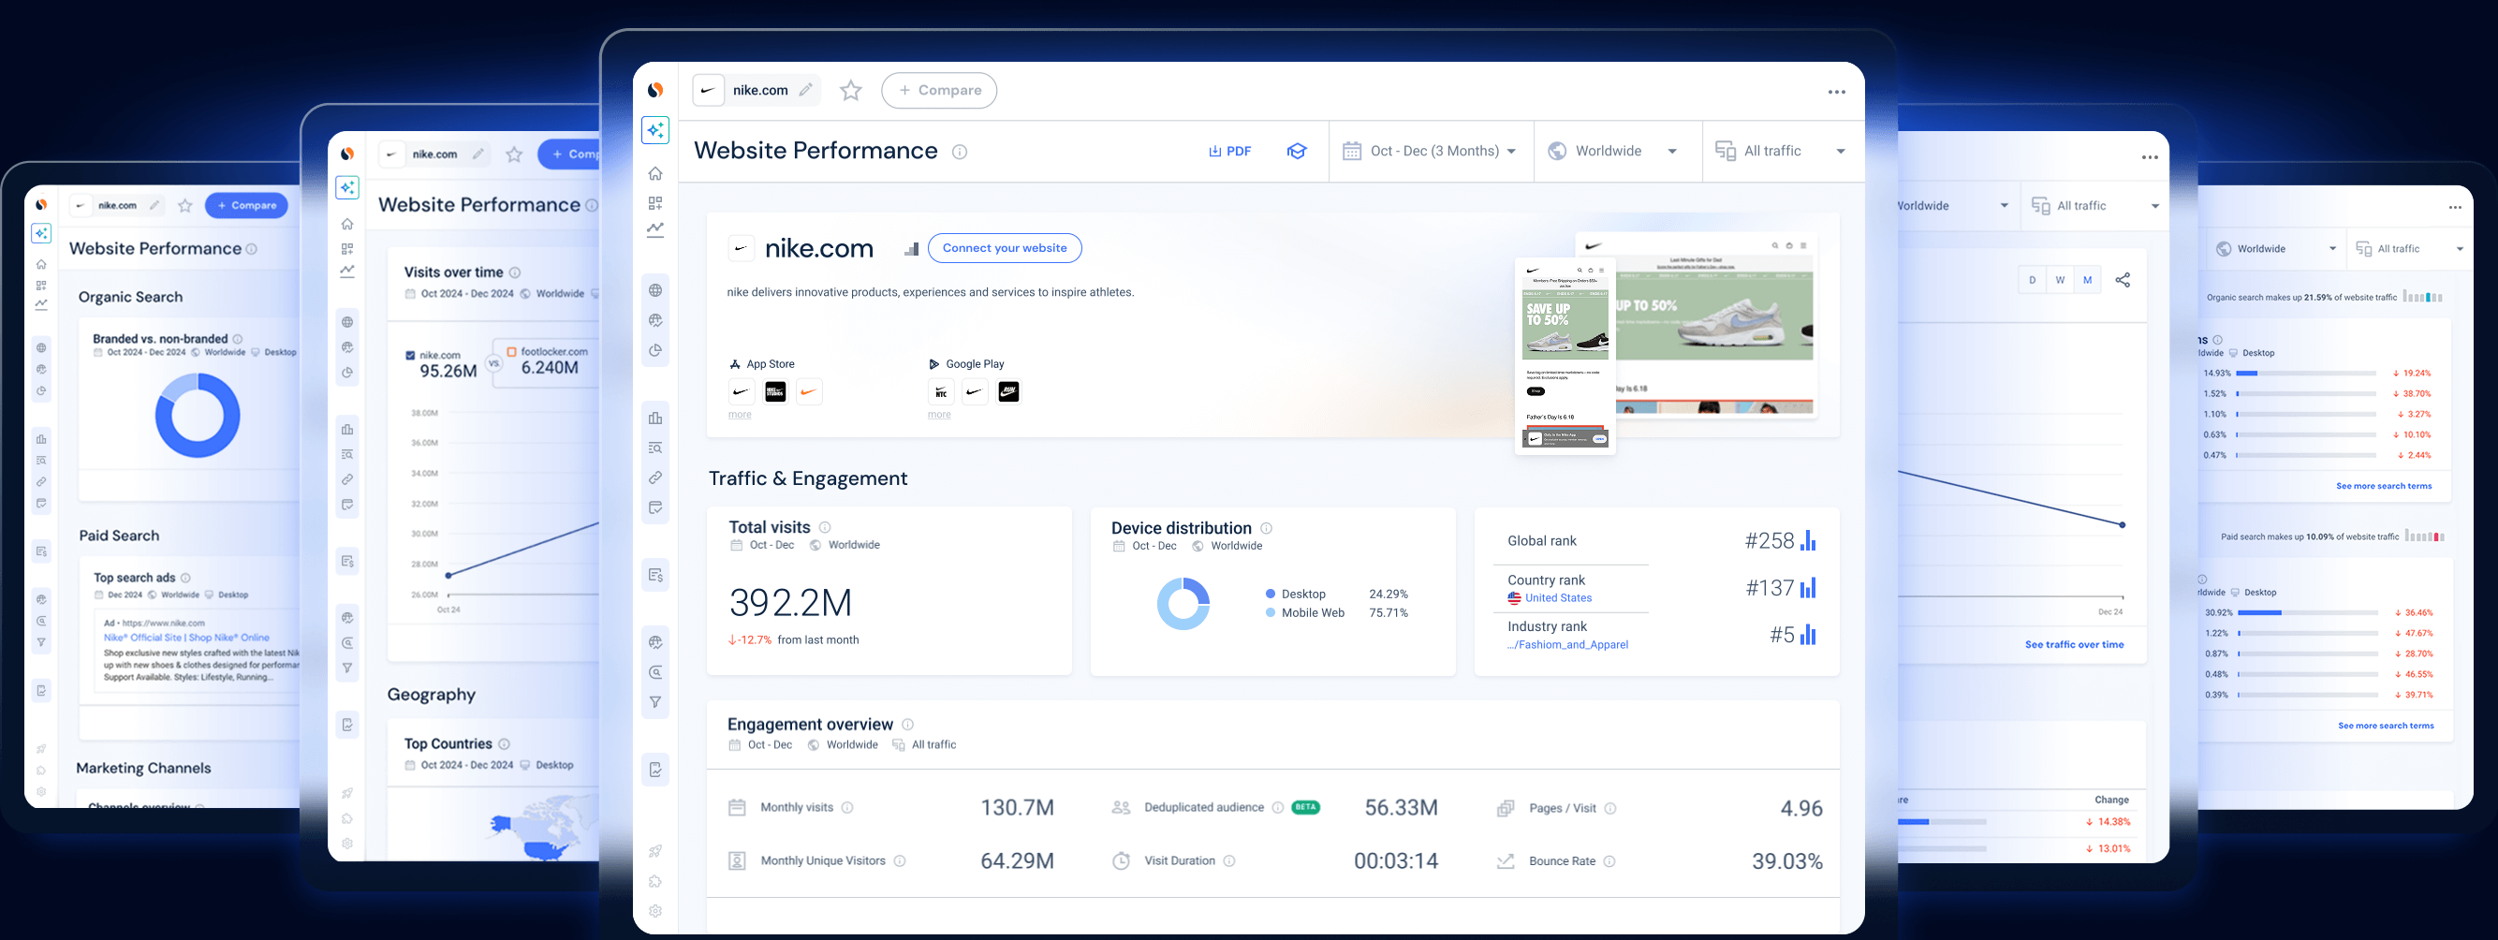Click the info icon beside center Website Performance title
The image size is (2498, 940).
[x=959, y=152]
